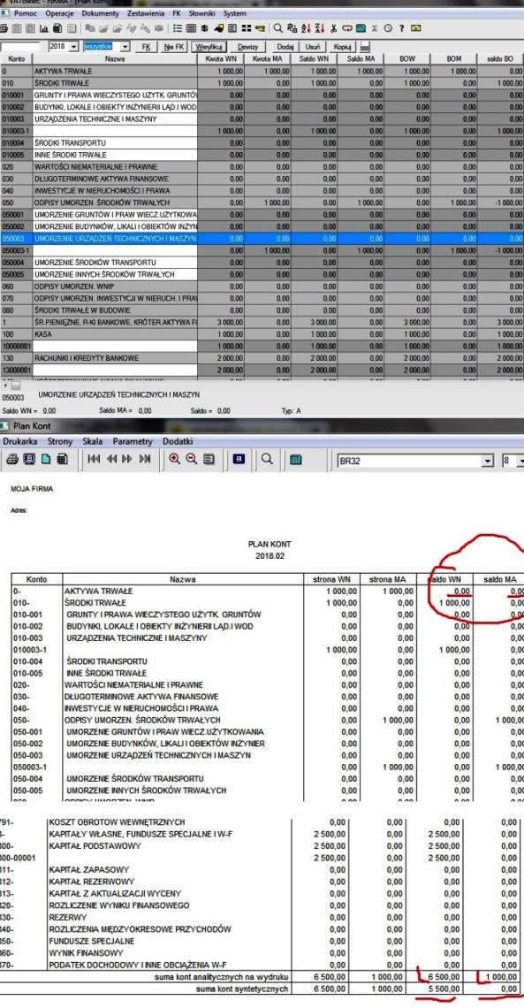Click the bar chart icon in top toolbar
This screenshot has width=524, height=1008.
coord(43,28)
